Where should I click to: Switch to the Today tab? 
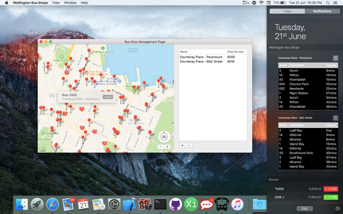pos(287,11)
